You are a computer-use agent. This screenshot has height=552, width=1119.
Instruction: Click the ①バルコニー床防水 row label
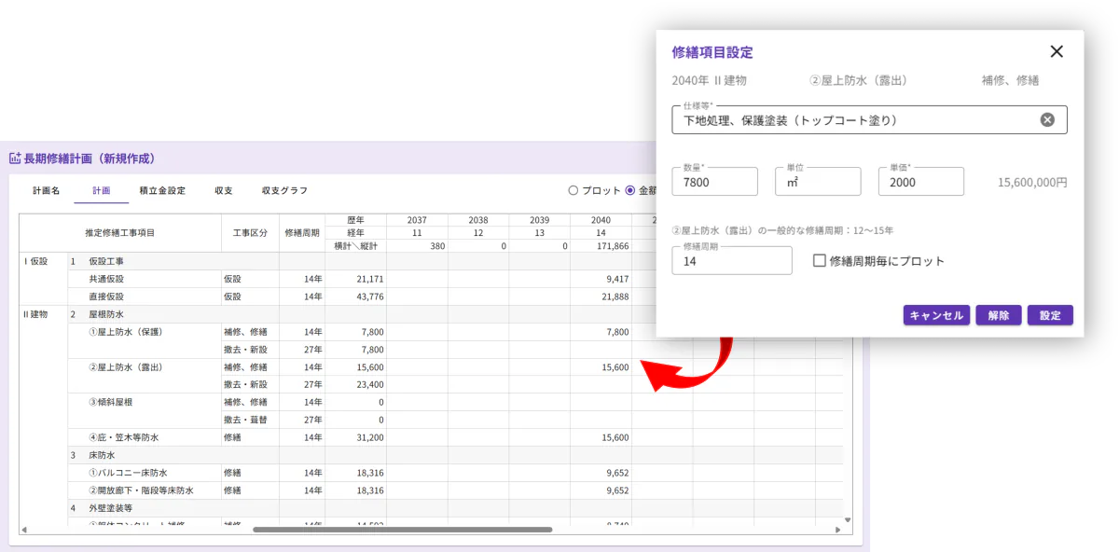[128, 473]
